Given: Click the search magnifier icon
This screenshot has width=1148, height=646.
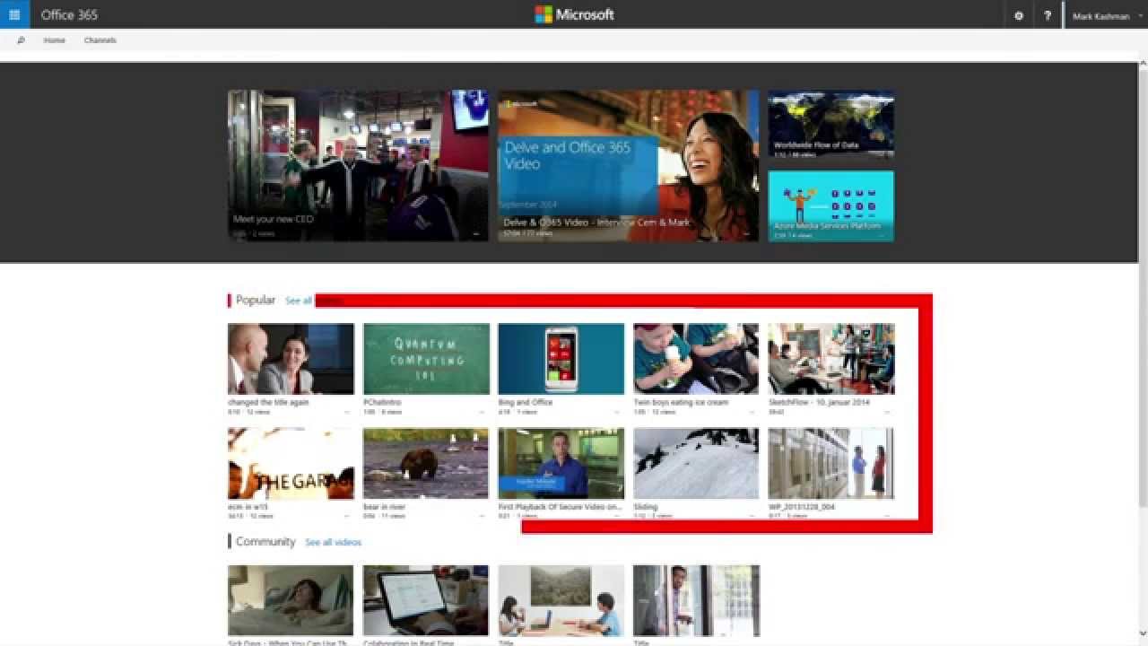Looking at the screenshot, I should pos(21,40).
